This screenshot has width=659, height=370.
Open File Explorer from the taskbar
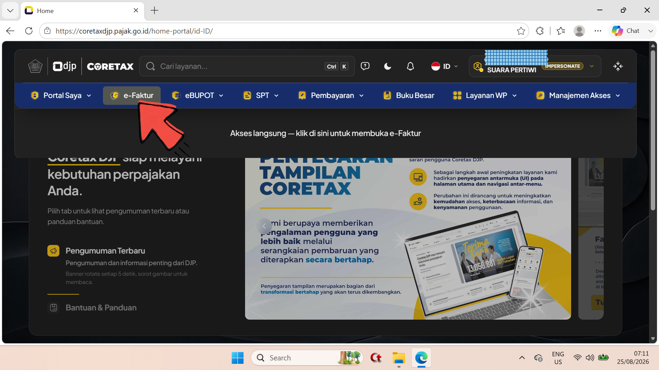point(399,358)
